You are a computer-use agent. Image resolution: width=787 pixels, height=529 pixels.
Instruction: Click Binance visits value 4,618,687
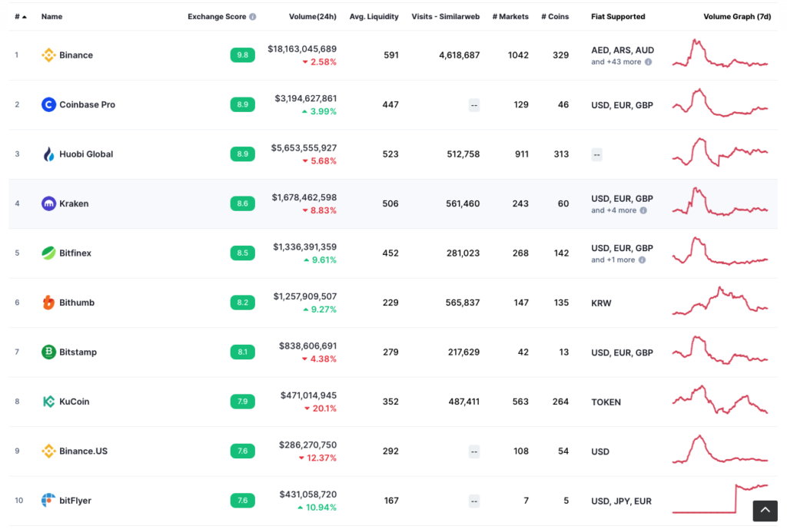[x=460, y=55]
